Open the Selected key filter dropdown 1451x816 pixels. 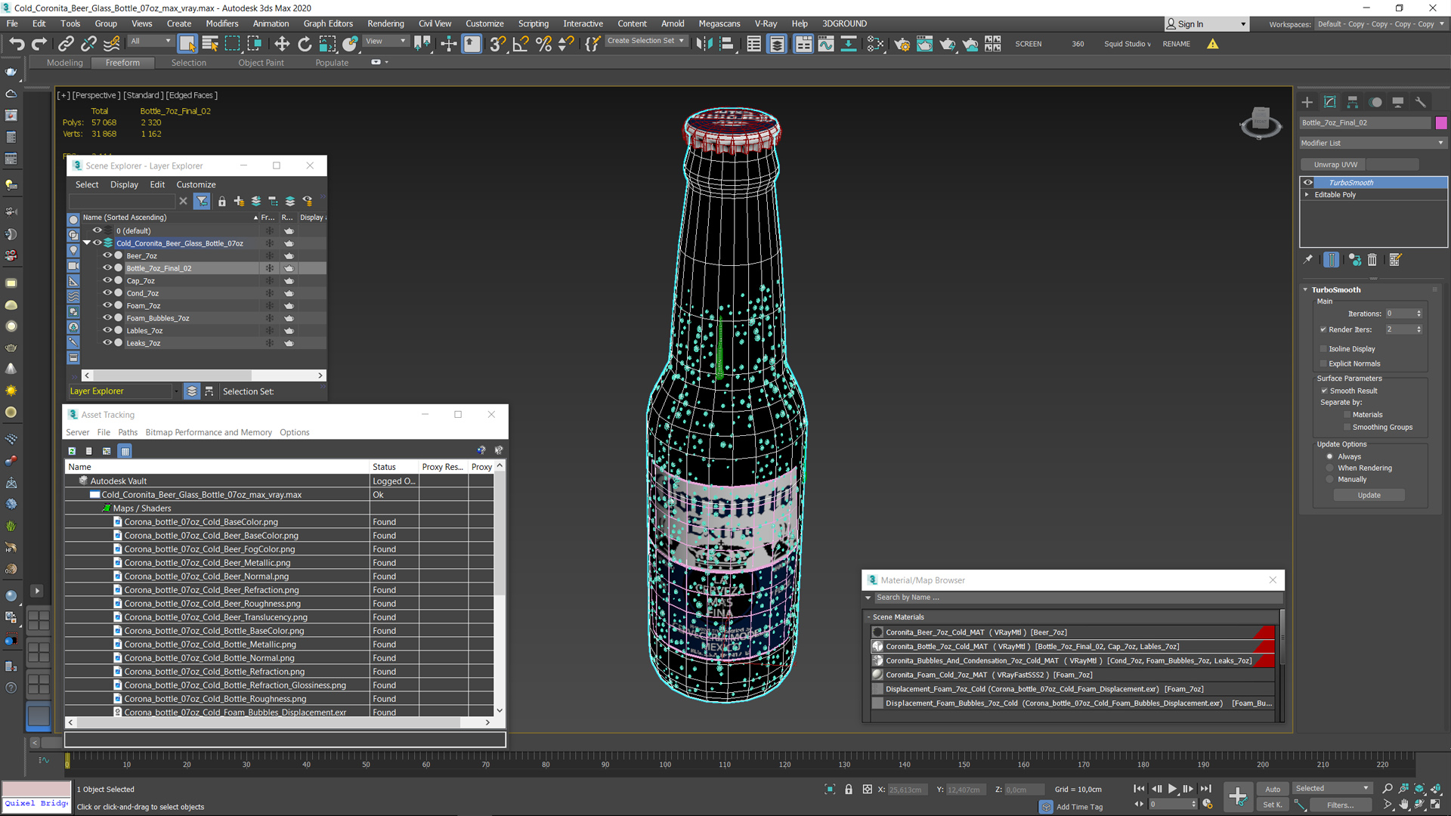pos(1332,788)
